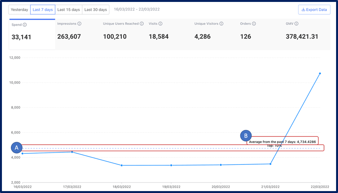Click the info icon beside Spend
This screenshot has width=338, height=193.
tap(25, 25)
